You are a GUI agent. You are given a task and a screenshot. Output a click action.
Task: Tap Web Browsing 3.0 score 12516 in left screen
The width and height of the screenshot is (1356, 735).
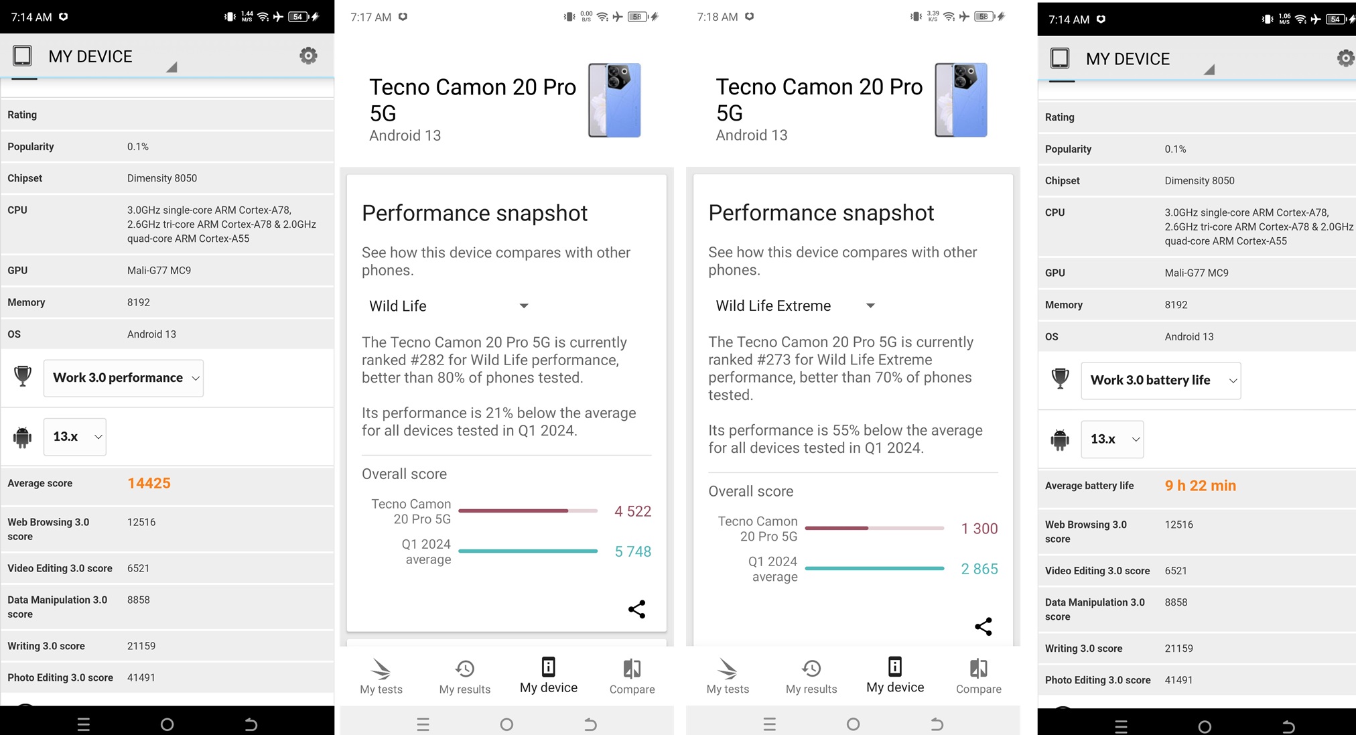click(167, 529)
